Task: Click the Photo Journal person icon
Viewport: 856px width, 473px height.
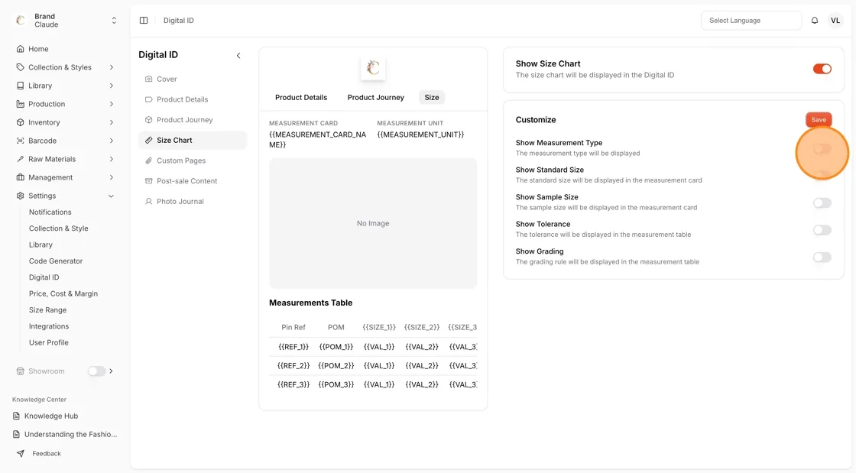Action: point(148,201)
